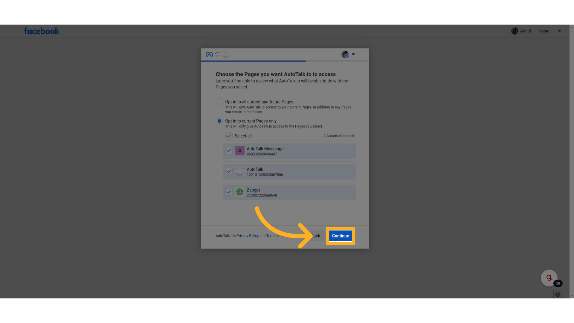Click the page ID 468332699694447
The image size is (574, 323).
coord(262,154)
